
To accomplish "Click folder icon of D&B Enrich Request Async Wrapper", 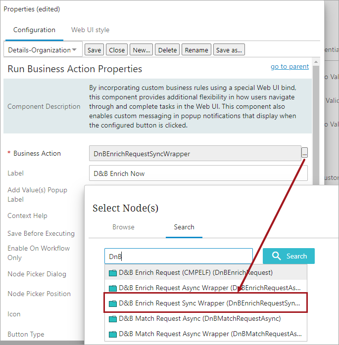I will tap(112, 288).
